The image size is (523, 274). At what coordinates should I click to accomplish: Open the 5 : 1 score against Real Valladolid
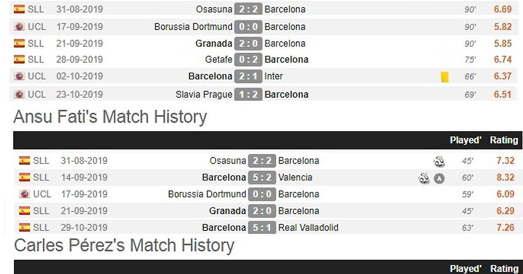point(262,227)
